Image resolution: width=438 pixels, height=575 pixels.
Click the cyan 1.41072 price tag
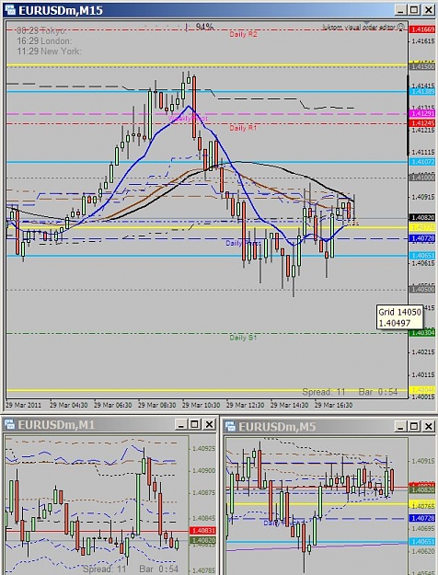[422, 162]
